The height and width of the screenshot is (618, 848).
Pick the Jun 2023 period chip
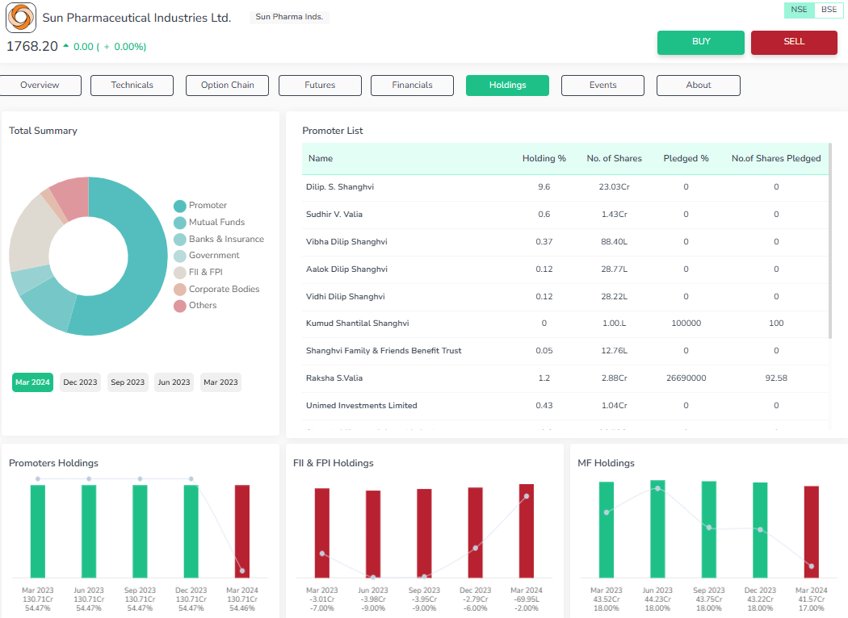(174, 382)
